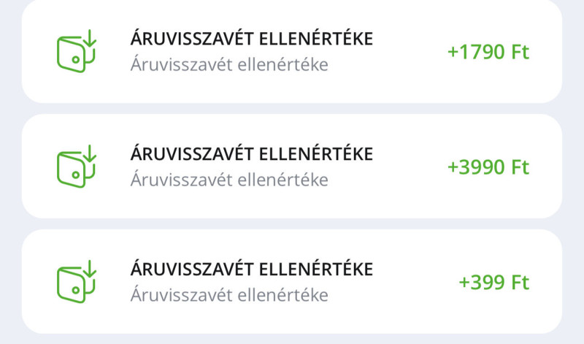Click the grey subtitle in the +1790 Ft card
The image size is (584, 344).
[x=229, y=64]
